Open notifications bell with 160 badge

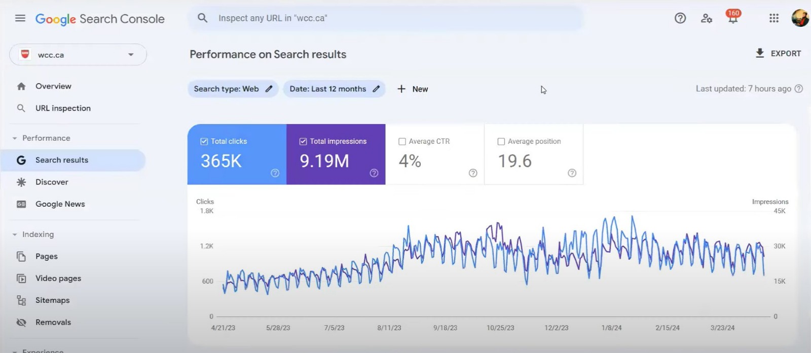click(x=733, y=18)
